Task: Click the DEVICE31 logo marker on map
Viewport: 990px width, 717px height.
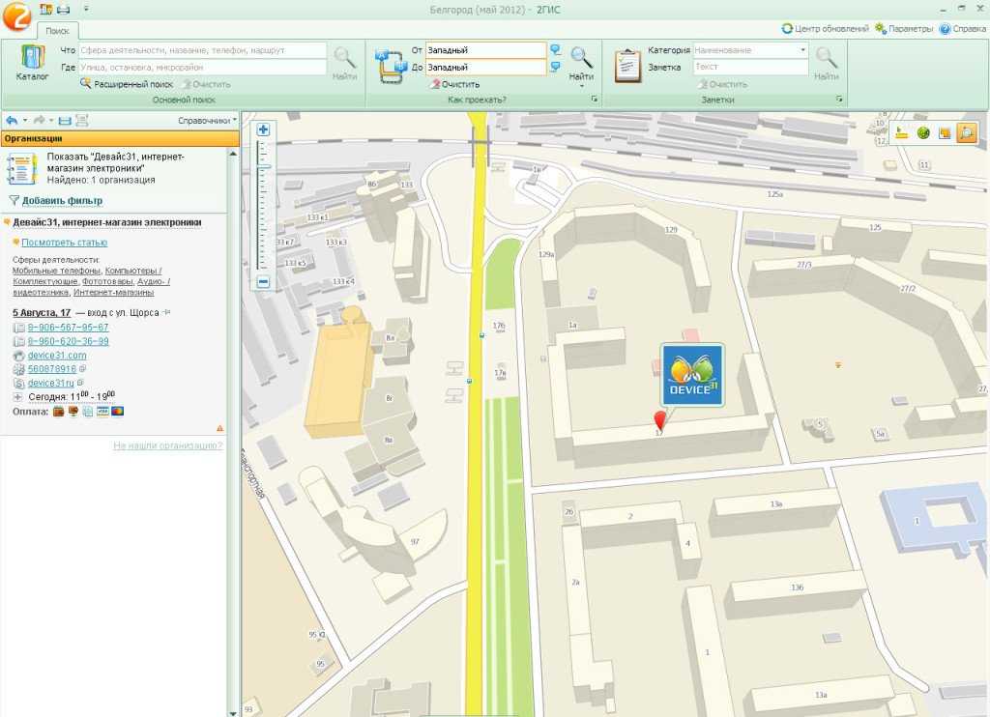Action: 692,377
